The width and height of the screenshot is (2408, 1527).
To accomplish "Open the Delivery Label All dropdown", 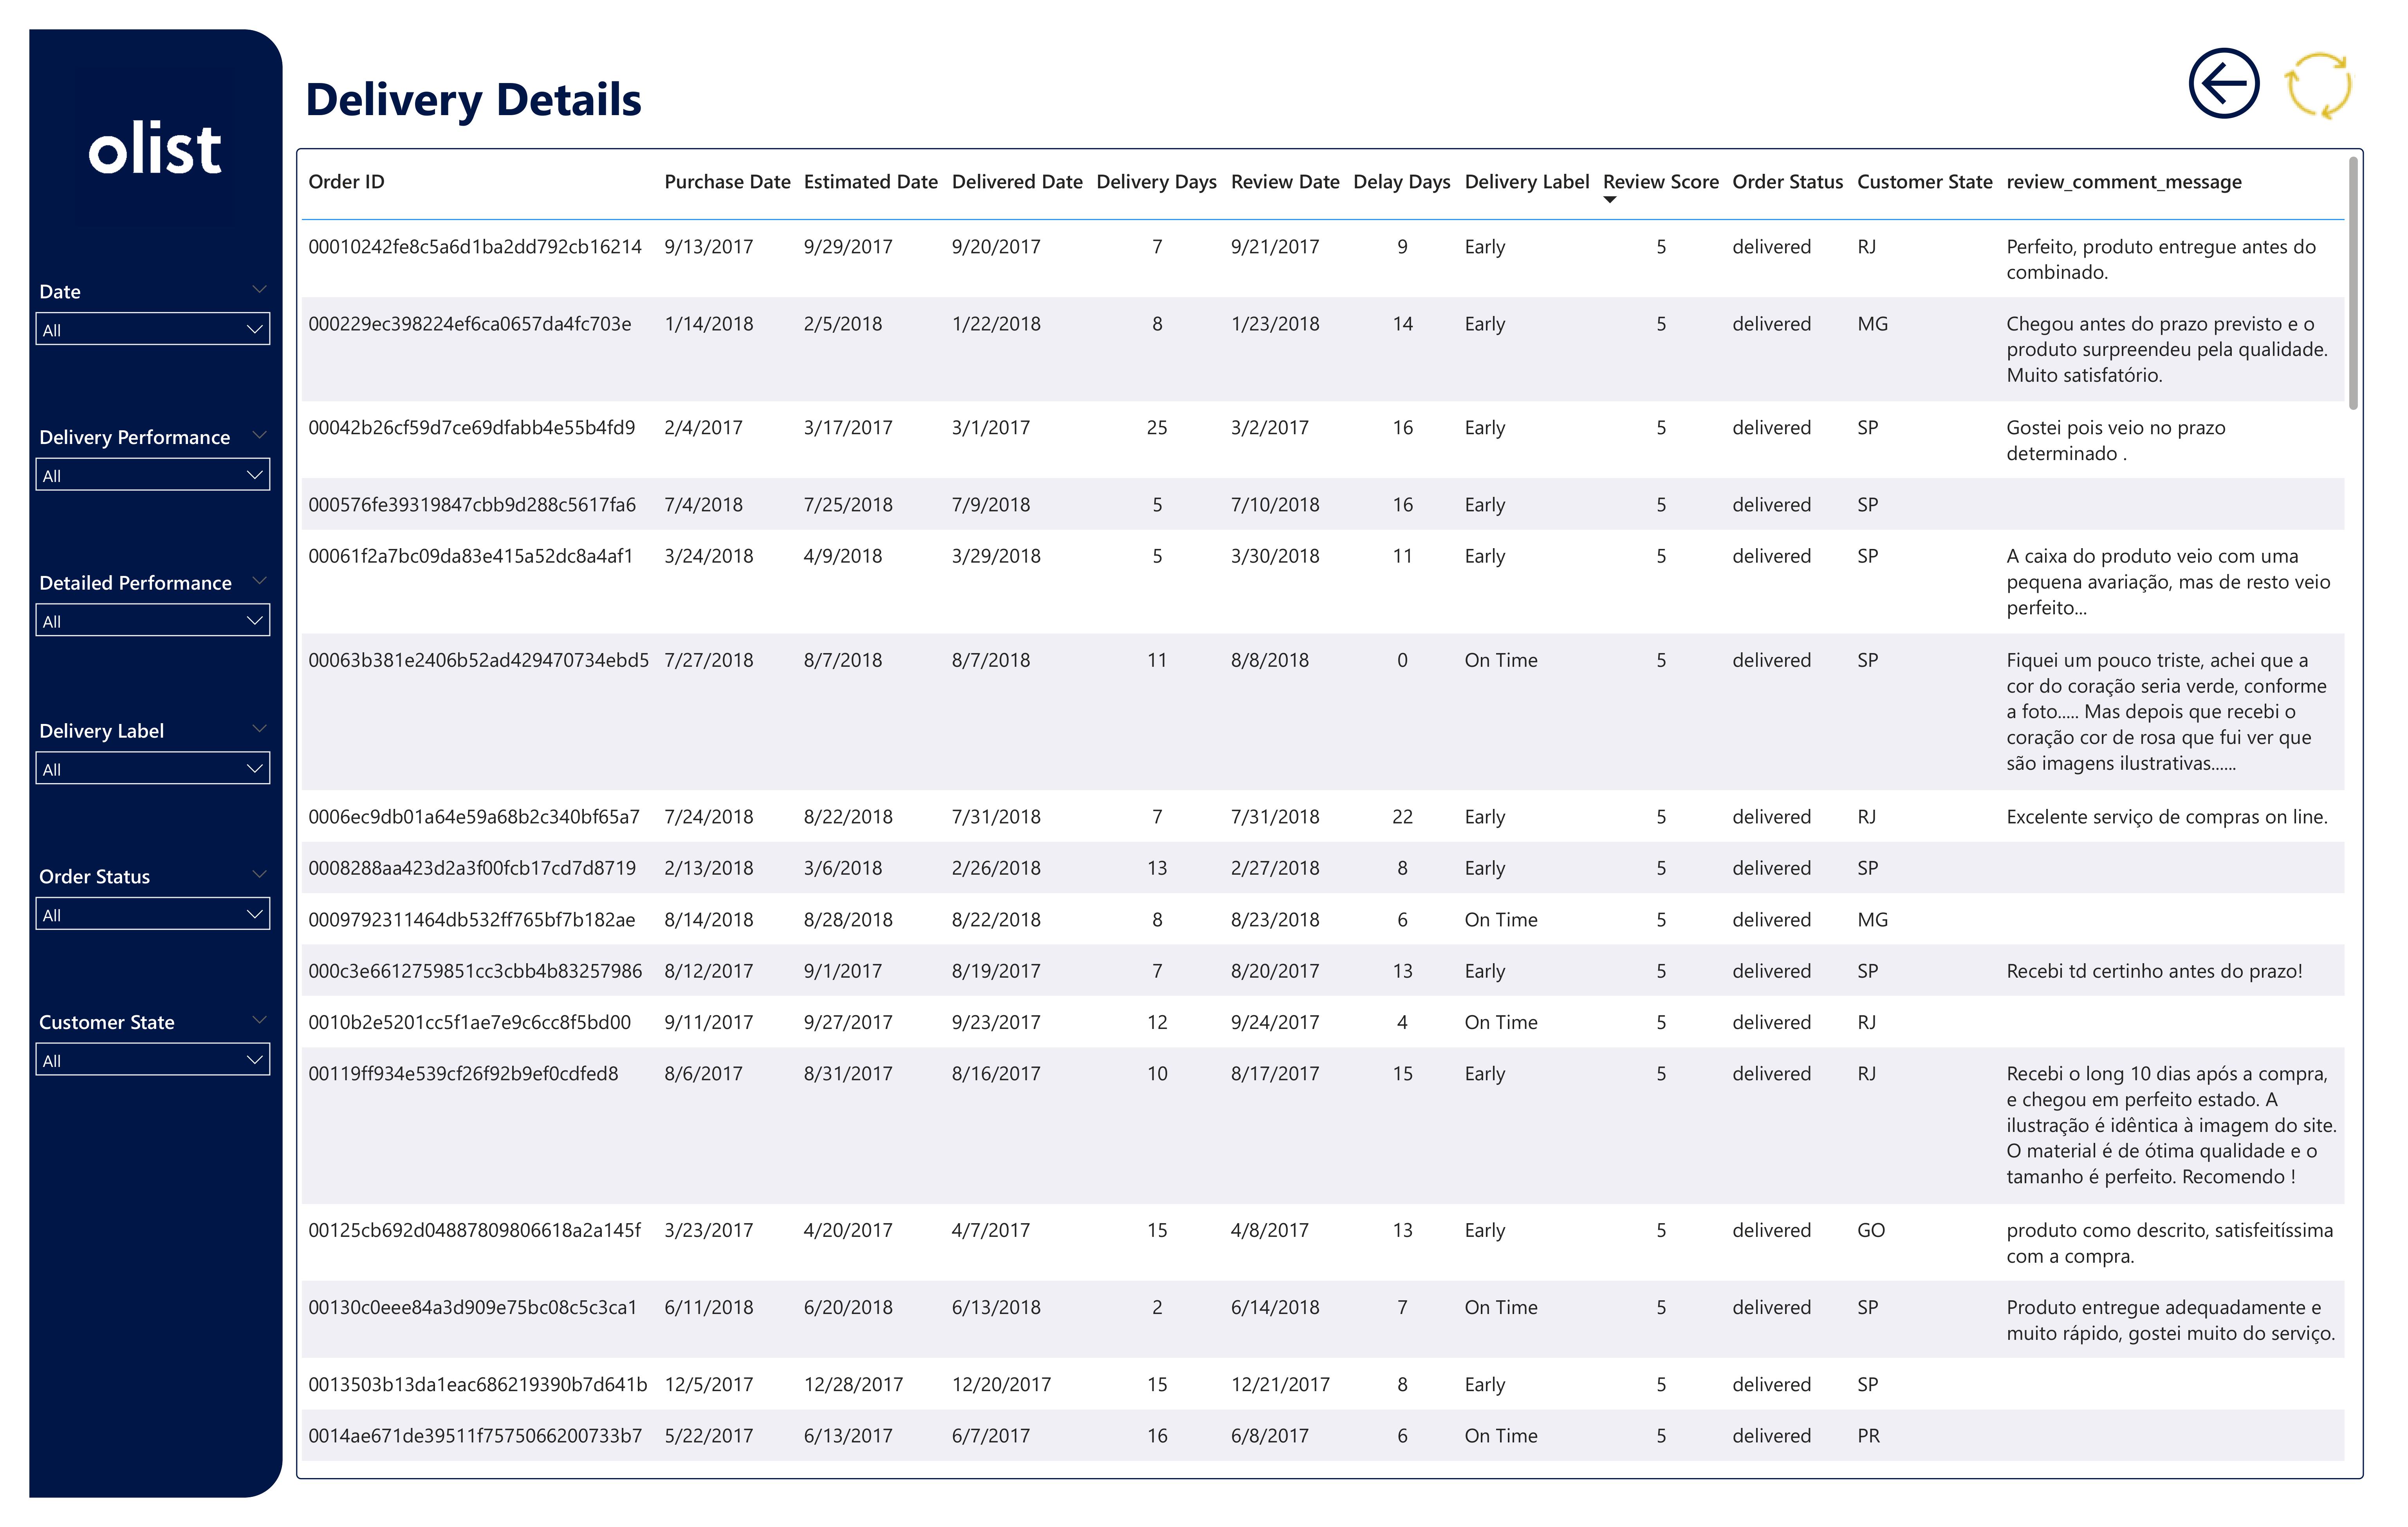I will click(153, 768).
